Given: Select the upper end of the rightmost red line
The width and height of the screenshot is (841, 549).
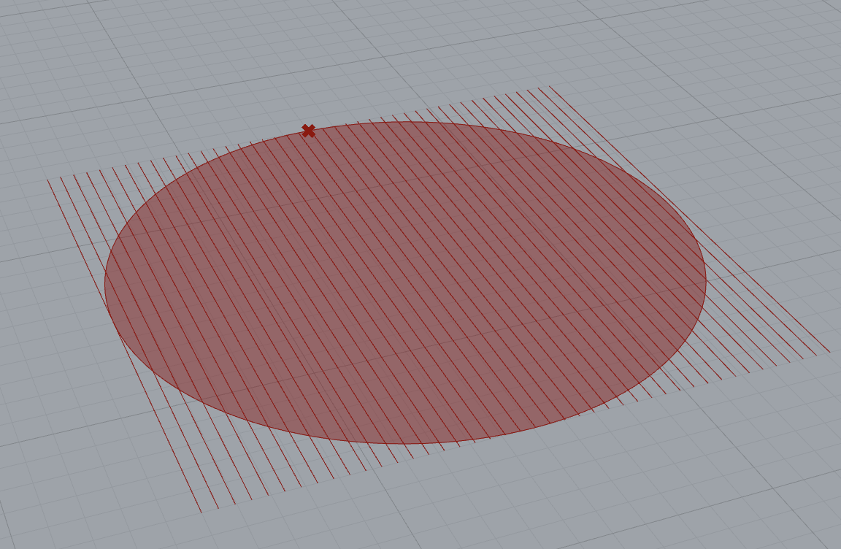Looking at the screenshot, I should tap(550, 87).
